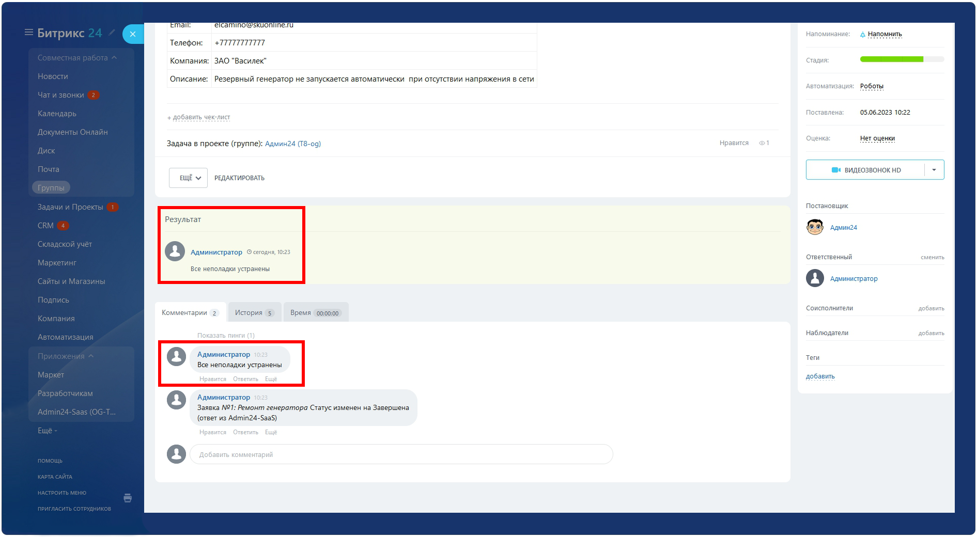Open ПОМОЩЬ in the sidebar footer
977x537 pixels.
(x=50, y=461)
